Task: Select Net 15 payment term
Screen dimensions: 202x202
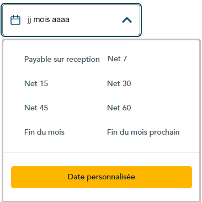Action: [36, 83]
